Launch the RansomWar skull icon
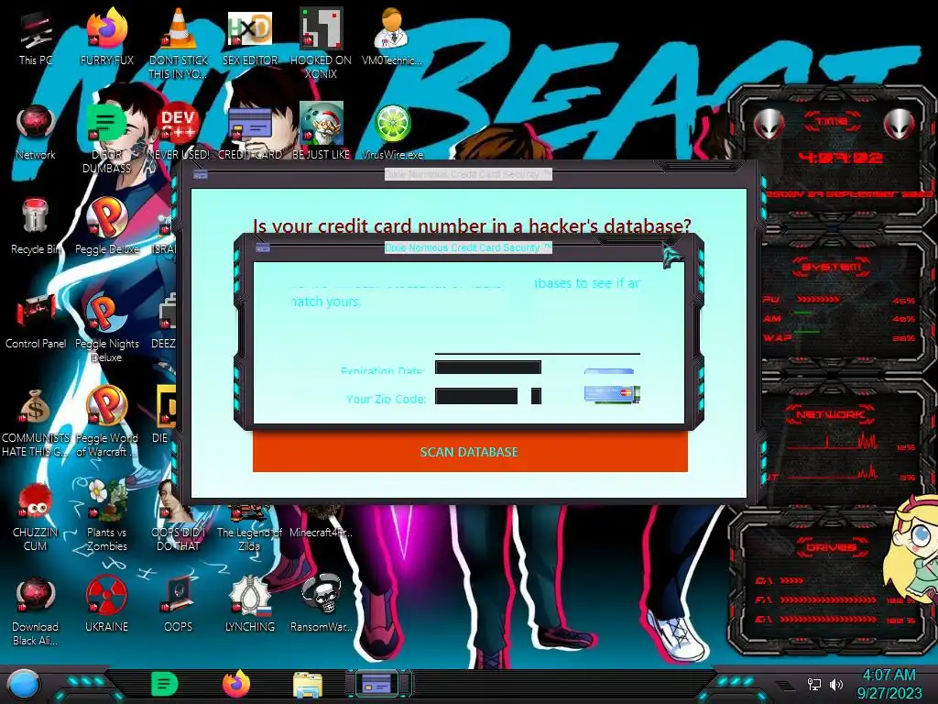This screenshot has width=938, height=704. [x=322, y=605]
